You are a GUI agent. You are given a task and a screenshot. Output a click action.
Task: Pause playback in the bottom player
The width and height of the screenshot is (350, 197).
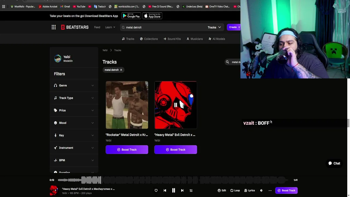coord(173,190)
